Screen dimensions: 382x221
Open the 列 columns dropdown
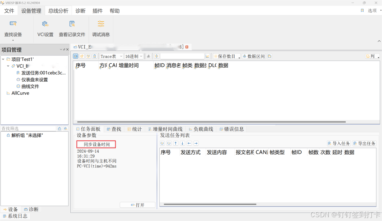[x=372, y=56]
